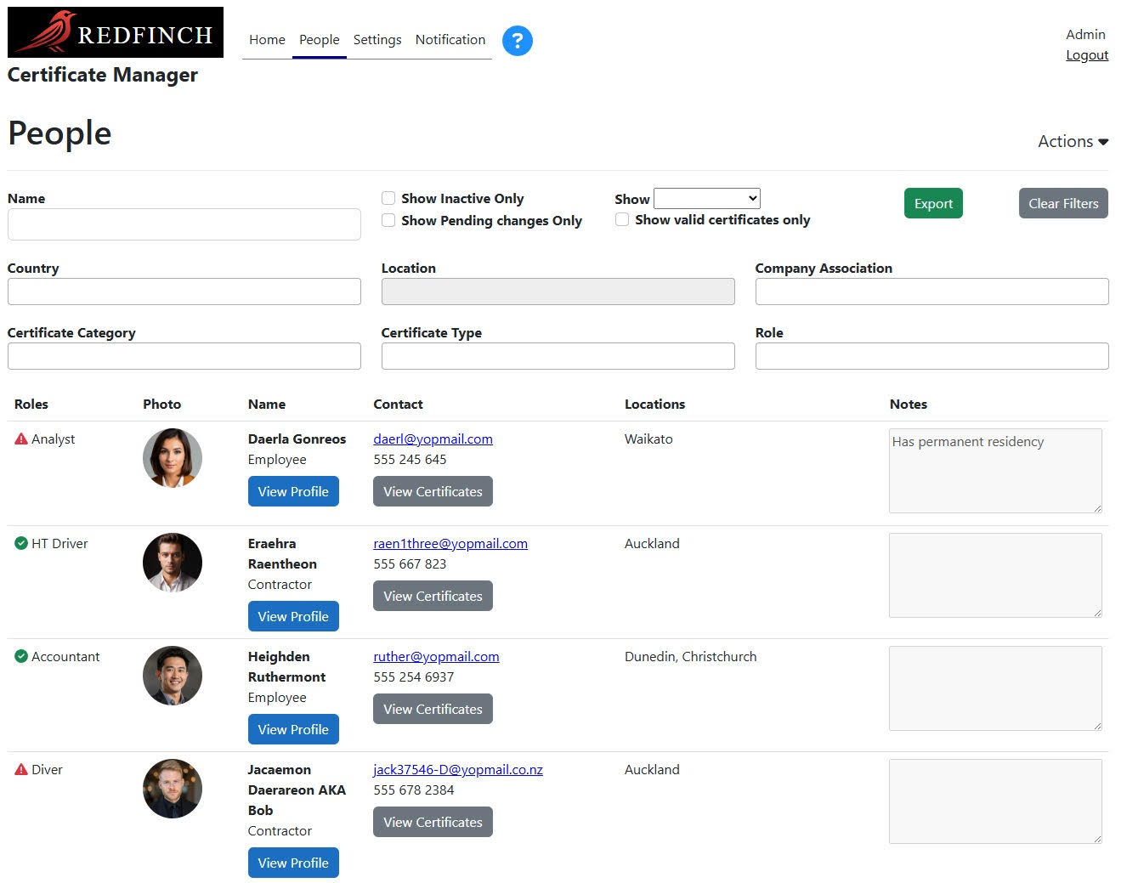Click the Export button
This screenshot has height=883, width=1121.
[932, 203]
